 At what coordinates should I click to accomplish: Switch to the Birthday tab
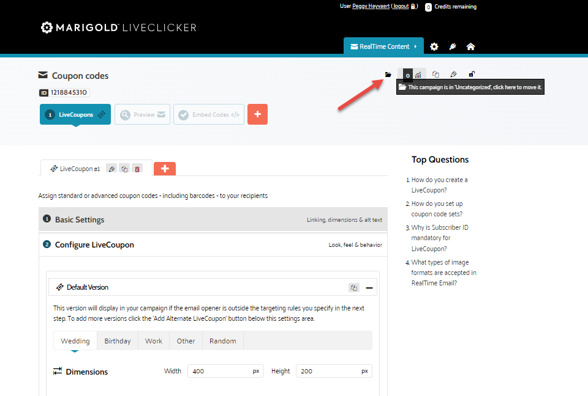pos(118,341)
